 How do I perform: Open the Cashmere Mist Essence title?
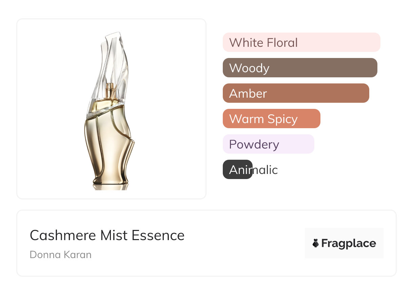(107, 235)
